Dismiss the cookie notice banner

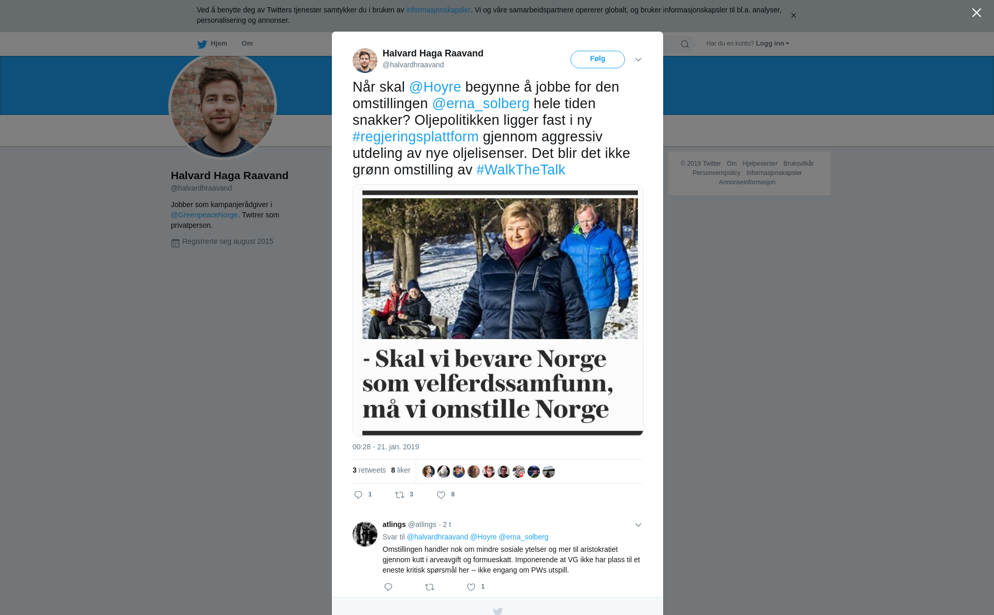pos(793,16)
